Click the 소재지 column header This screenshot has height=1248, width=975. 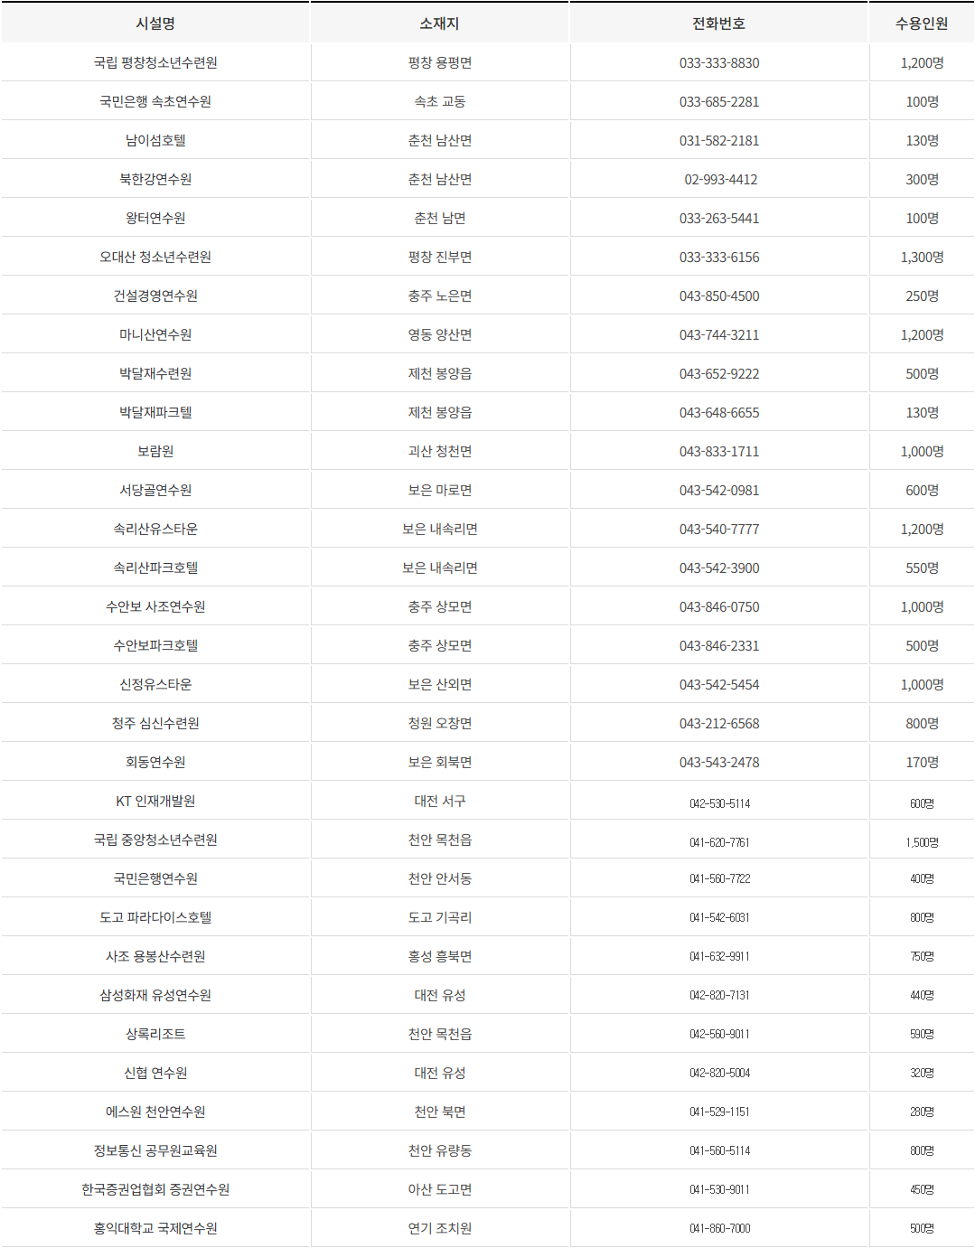click(x=439, y=23)
